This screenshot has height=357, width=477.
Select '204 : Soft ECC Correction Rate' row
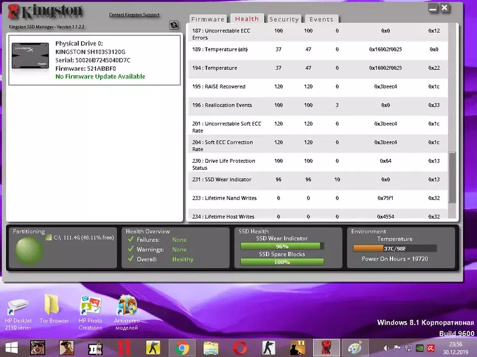pyautogui.click(x=318, y=144)
